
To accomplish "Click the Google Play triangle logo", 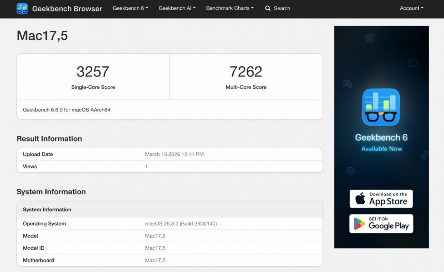I will point(359,224).
